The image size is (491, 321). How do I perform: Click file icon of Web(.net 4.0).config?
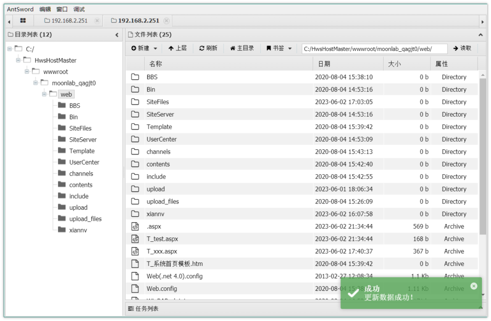click(x=135, y=276)
